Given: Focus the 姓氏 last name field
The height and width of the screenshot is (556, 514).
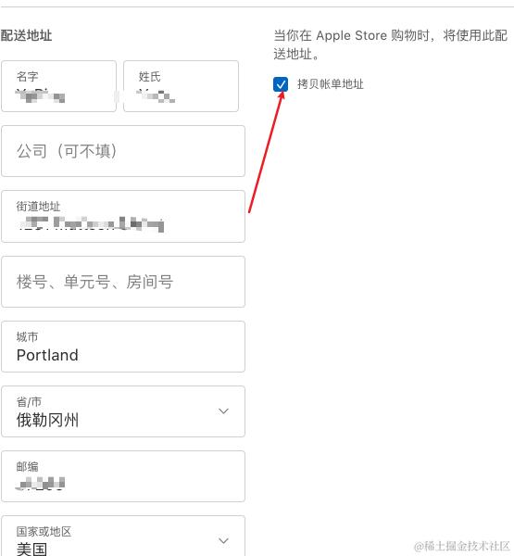Looking at the screenshot, I should click(181, 86).
